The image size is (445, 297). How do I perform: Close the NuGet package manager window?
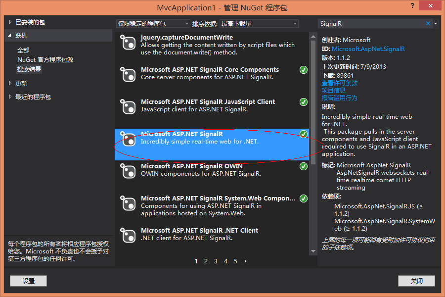coord(431,5)
